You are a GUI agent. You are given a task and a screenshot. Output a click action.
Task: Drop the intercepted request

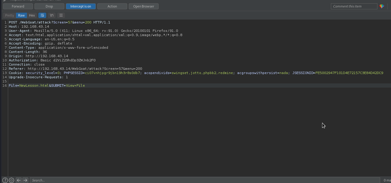tap(49, 6)
